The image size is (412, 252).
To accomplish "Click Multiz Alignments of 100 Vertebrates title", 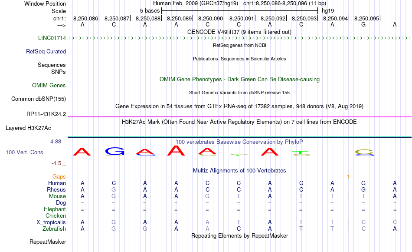I will pyautogui.click(x=239, y=171).
